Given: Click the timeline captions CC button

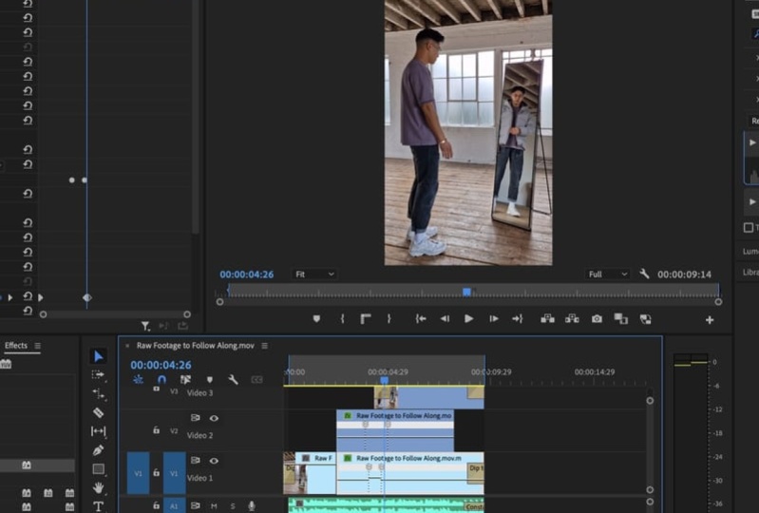Looking at the screenshot, I should click(256, 380).
